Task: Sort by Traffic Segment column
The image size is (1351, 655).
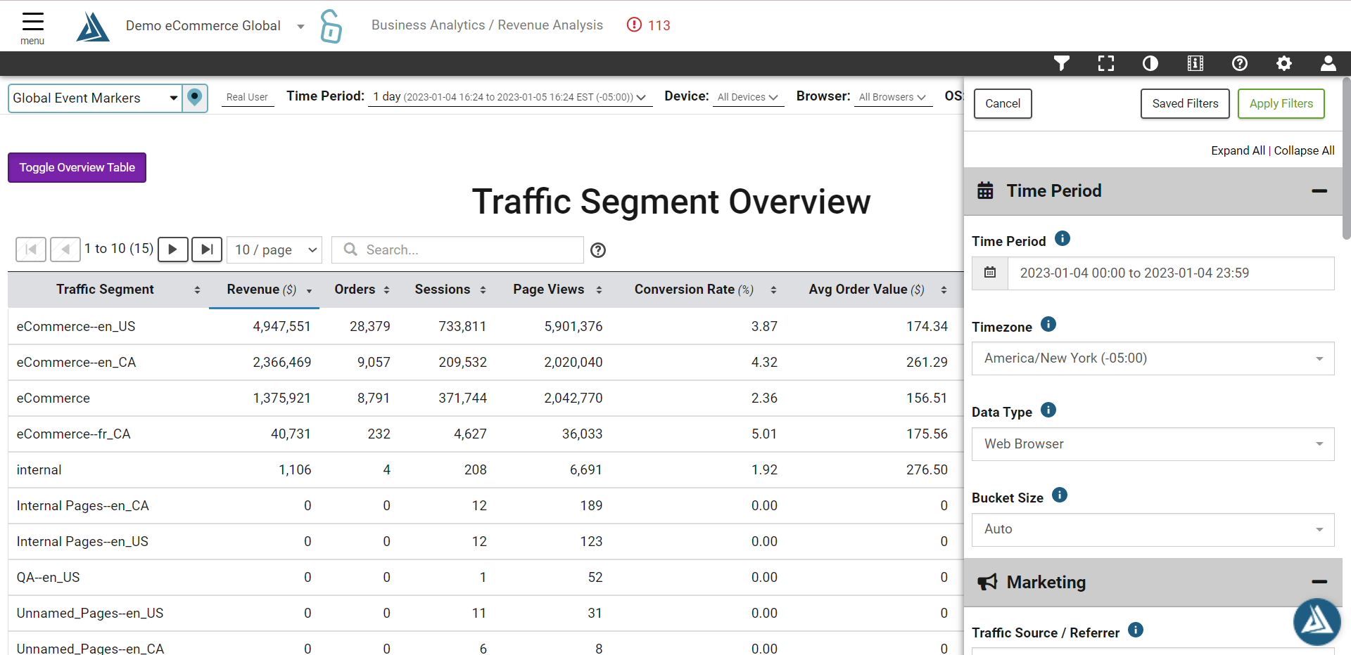Action: 108,290
